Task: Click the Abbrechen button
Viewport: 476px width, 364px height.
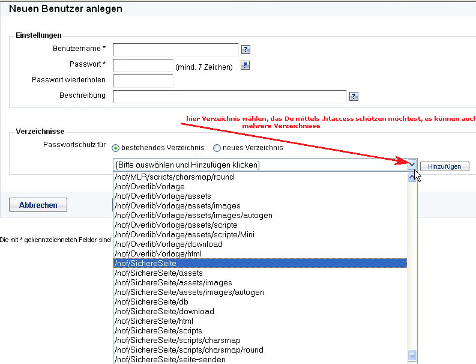Action: 38,205
